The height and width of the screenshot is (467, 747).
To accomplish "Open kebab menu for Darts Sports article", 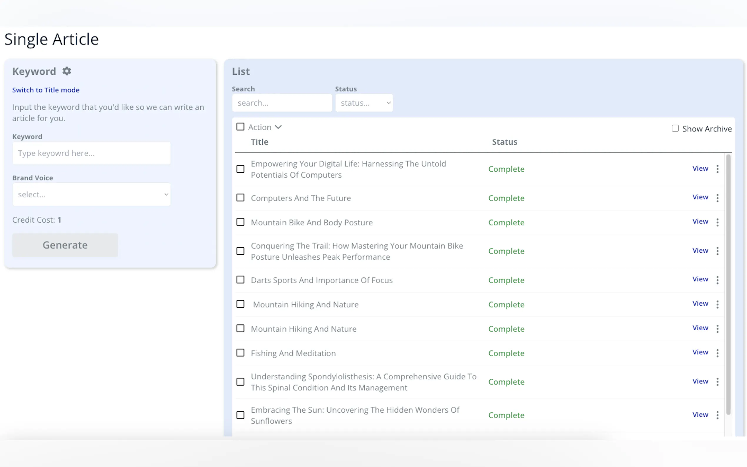I will (717, 280).
